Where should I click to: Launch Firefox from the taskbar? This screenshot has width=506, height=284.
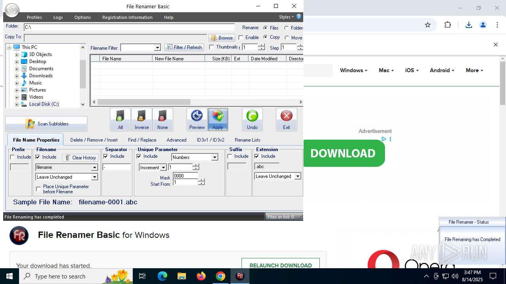[201, 276]
